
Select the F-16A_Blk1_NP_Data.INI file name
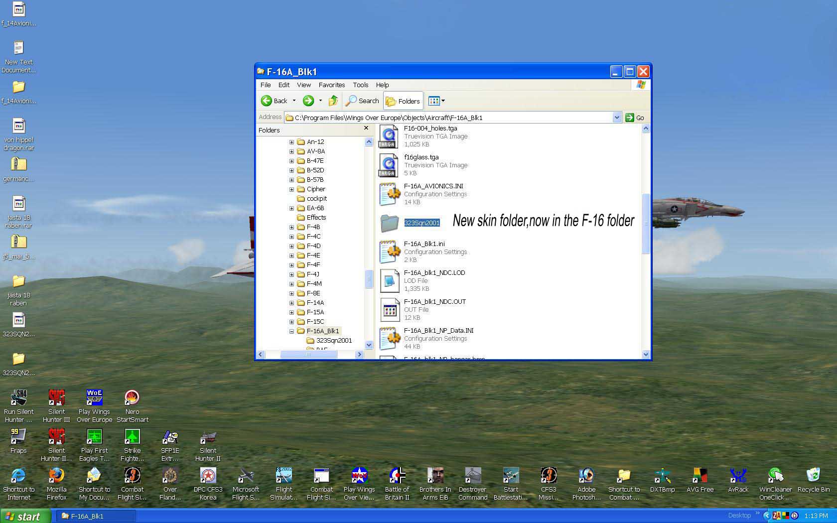(438, 331)
